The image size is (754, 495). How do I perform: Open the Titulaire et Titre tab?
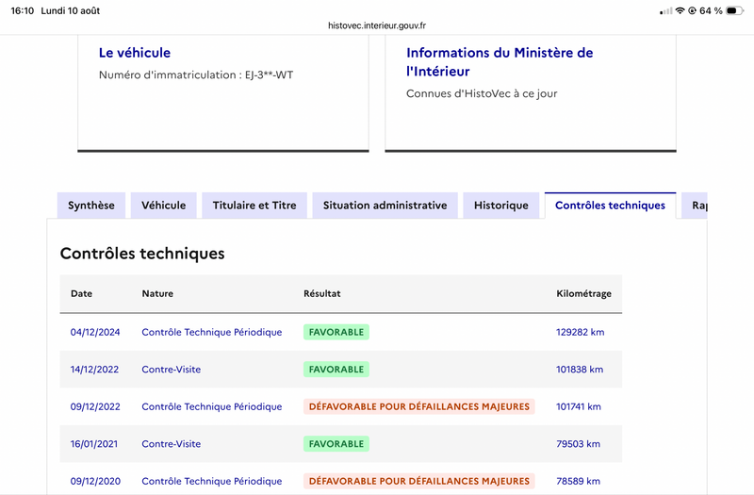pyautogui.click(x=254, y=206)
